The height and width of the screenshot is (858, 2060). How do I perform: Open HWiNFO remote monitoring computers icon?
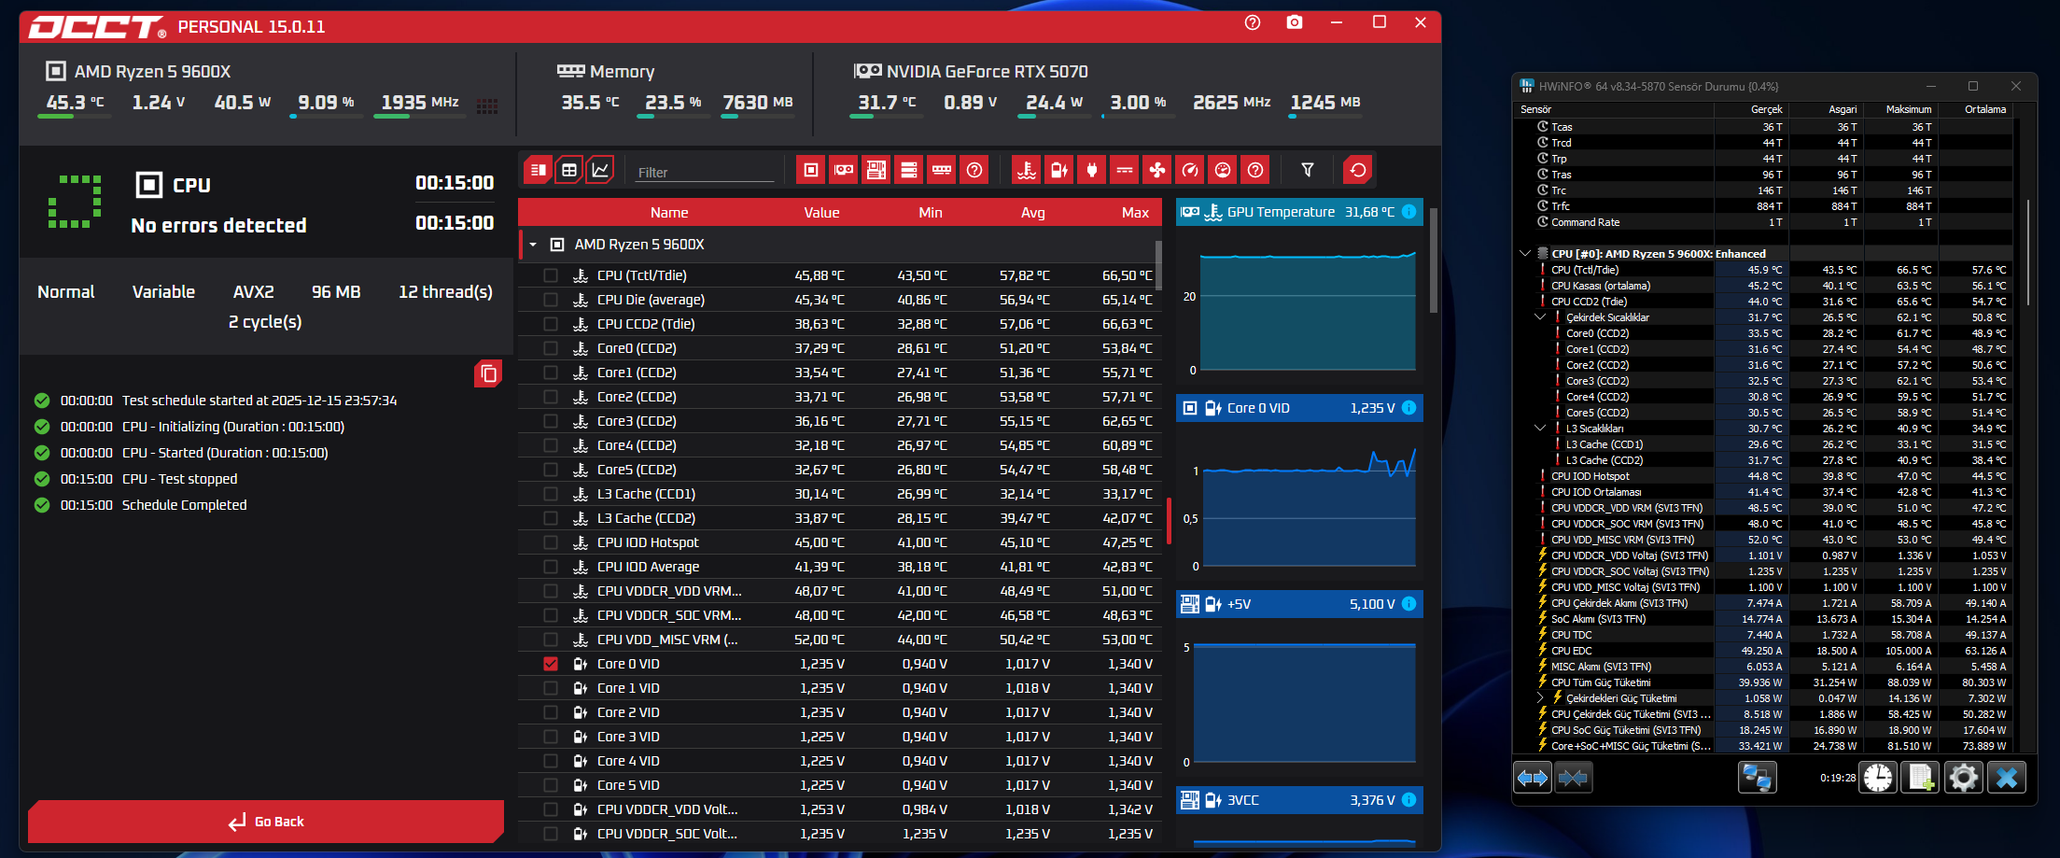point(1758,777)
